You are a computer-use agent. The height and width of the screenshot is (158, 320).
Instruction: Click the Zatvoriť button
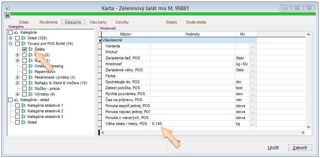(300, 148)
